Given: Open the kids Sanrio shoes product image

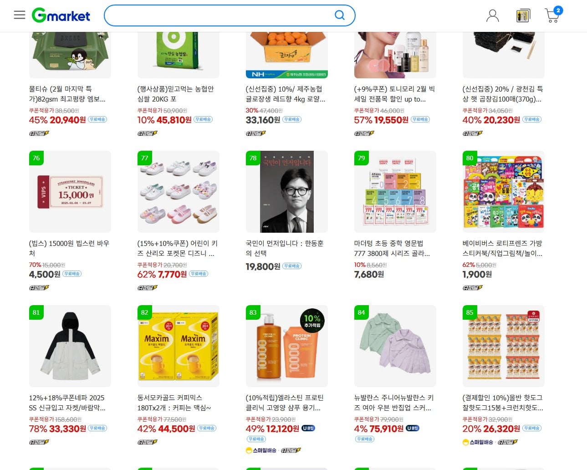Looking at the screenshot, I should [x=179, y=192].
